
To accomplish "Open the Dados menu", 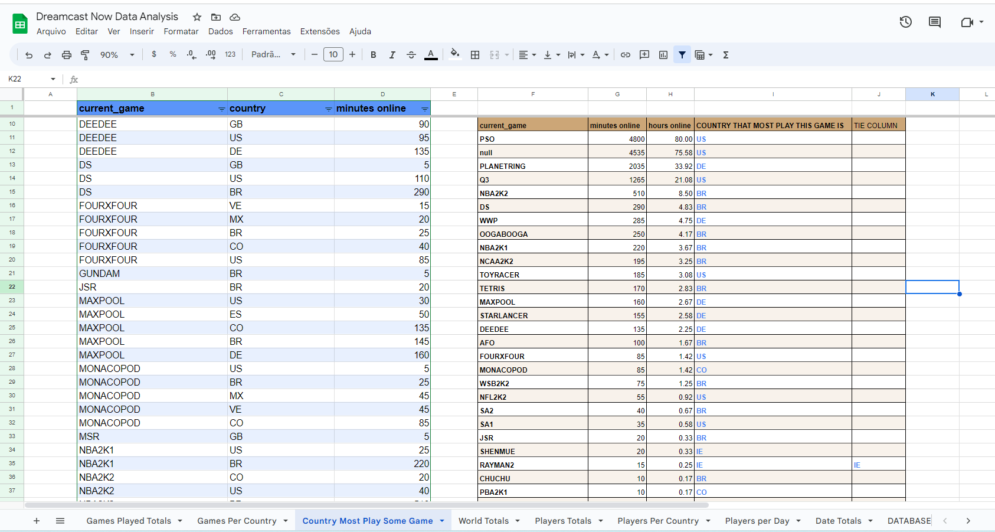I will (221, 31).
